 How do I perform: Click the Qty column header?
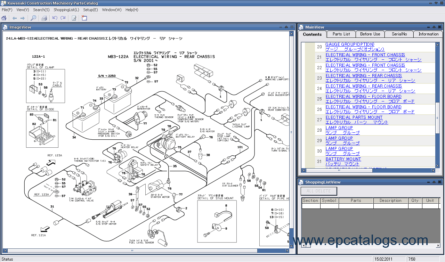click(x=415, y=200)
